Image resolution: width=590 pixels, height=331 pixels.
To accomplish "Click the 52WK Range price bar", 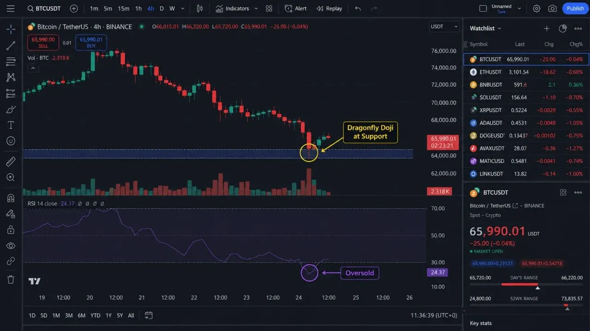I will 526,306.
